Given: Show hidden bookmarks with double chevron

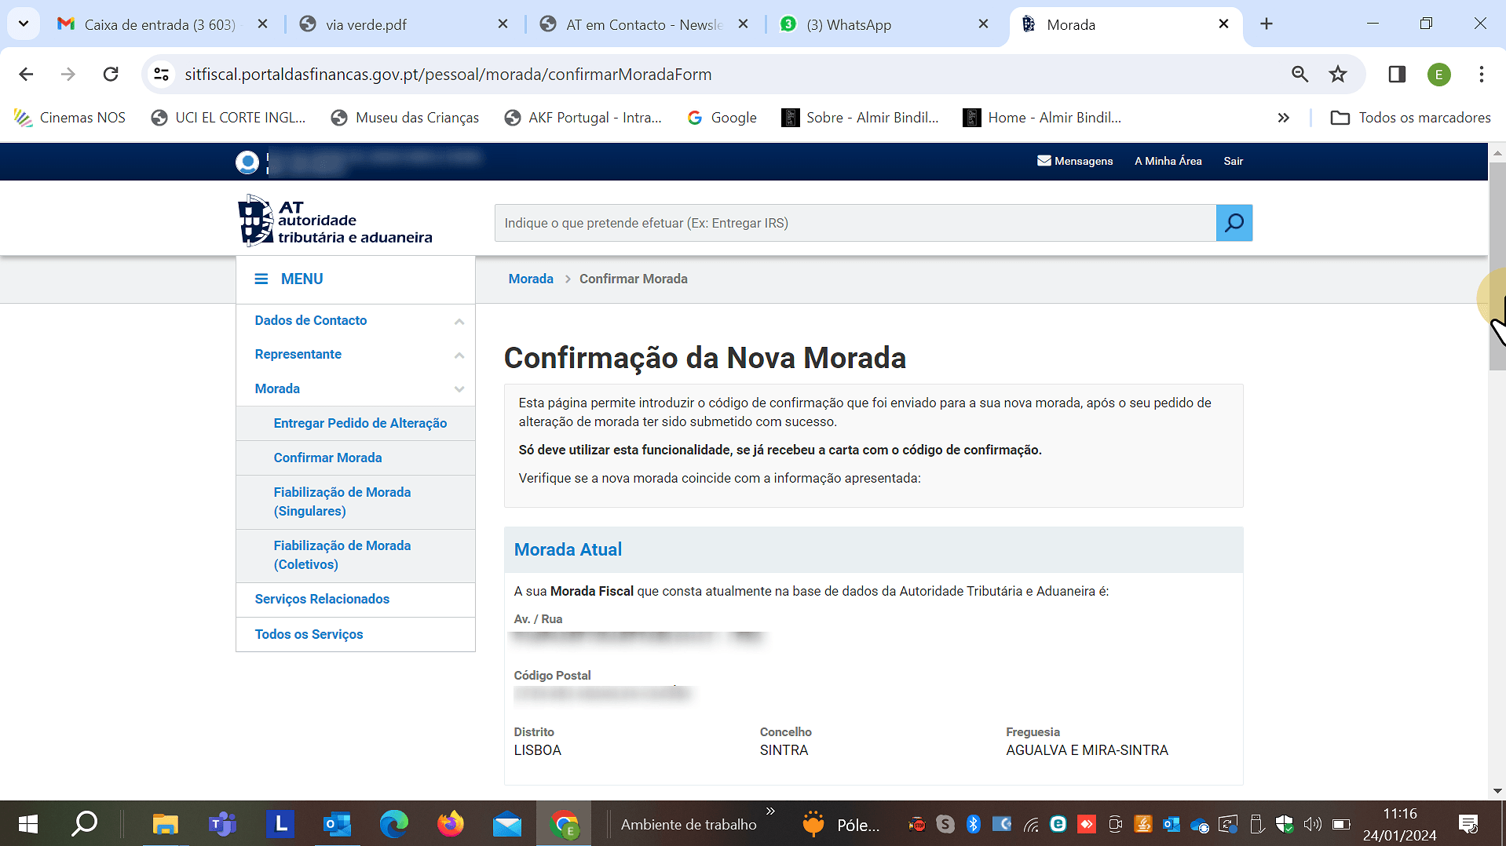Looking at the screenshot, I should tap(1283, 118).
